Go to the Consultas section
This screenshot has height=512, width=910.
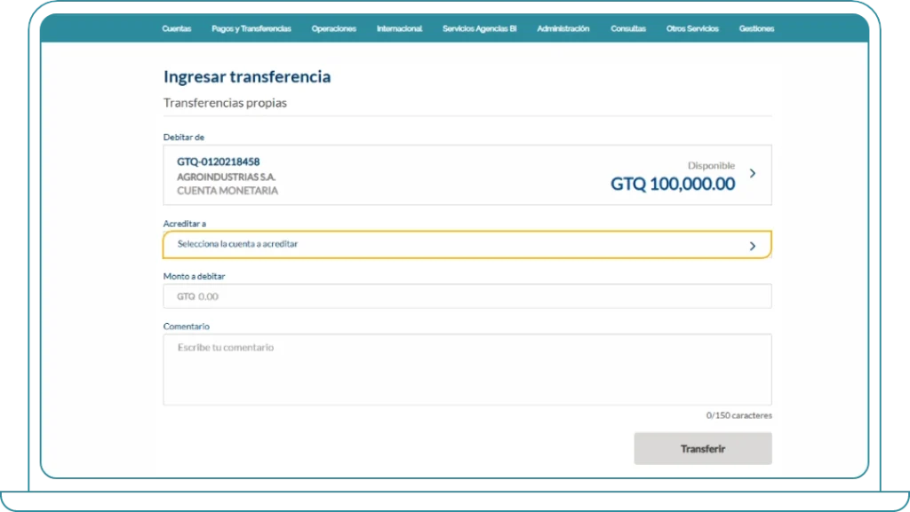627,28
